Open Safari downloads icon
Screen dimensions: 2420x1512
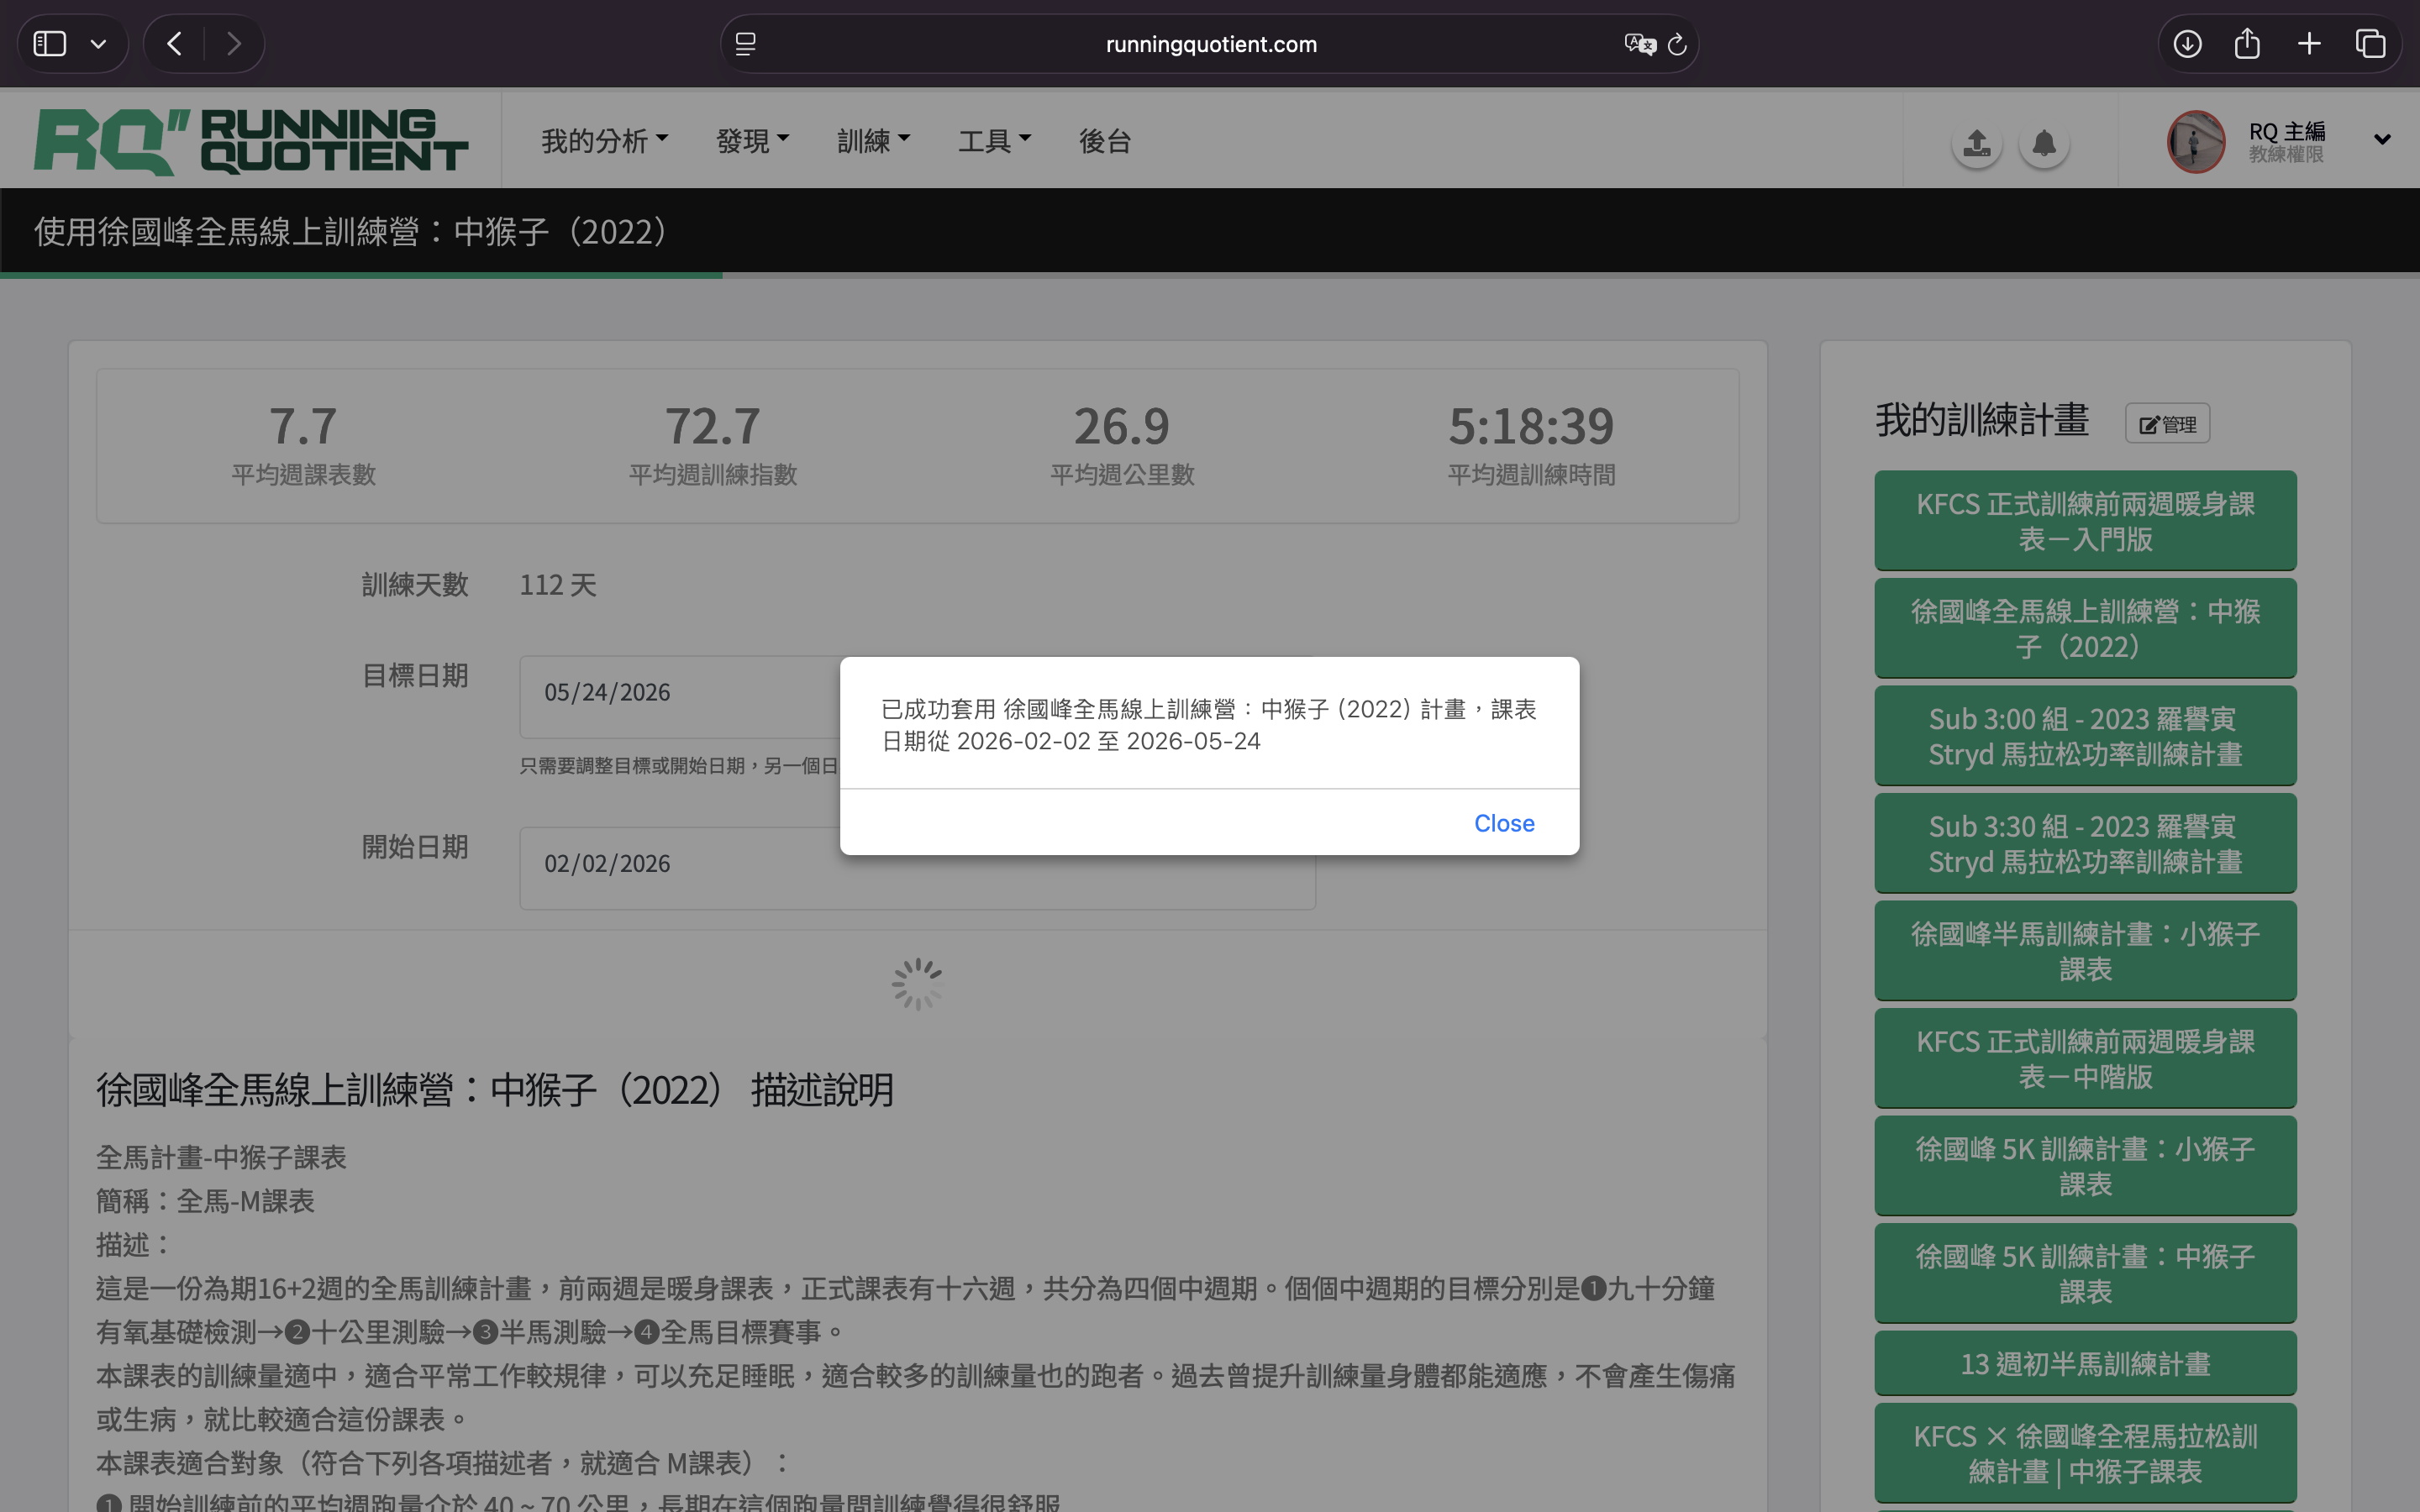2187,44
